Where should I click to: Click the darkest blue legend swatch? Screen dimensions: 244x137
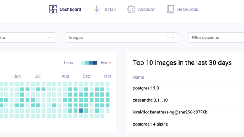[95, 62]
